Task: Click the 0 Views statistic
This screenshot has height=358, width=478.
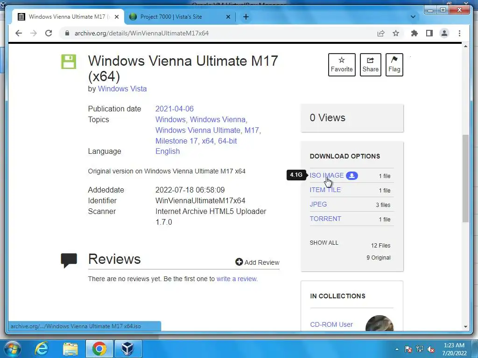Action: click(x=327, y=117)
